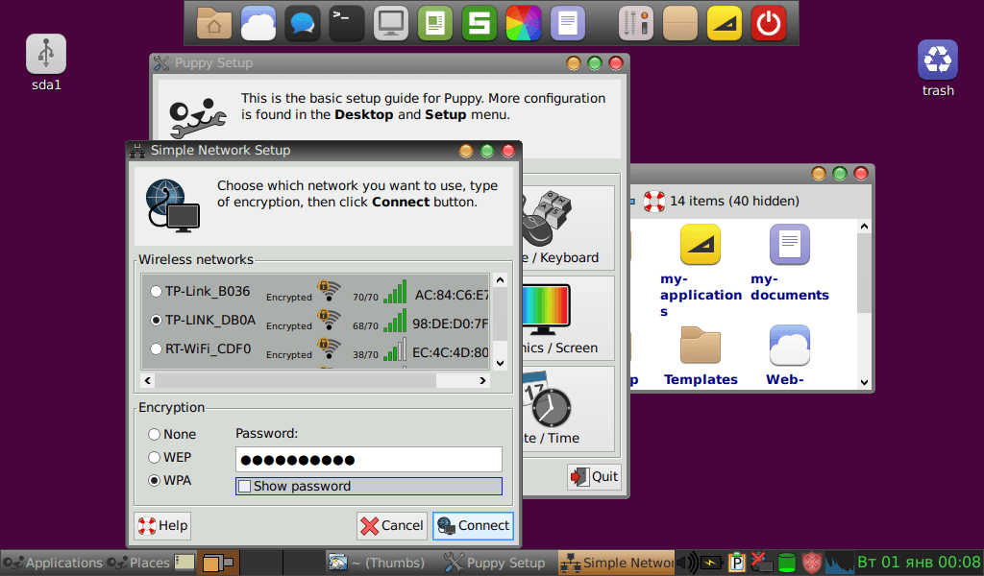
Task: Launch the cloud browser dock icon
Action: click(258, 23)
